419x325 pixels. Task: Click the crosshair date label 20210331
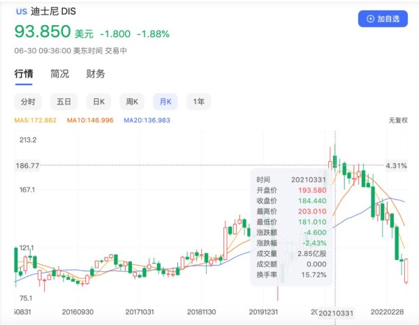click(336, 313)
